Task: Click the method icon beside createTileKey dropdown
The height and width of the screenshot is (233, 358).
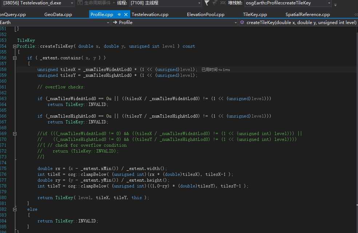Action: [x=242, y=22]
